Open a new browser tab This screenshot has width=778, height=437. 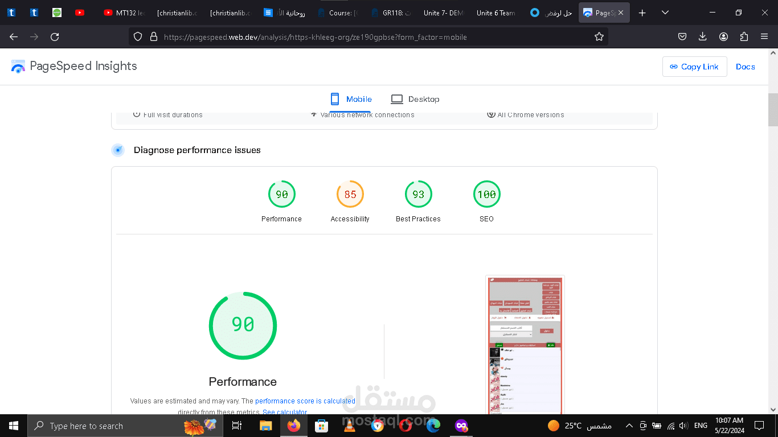pos(642,13)
